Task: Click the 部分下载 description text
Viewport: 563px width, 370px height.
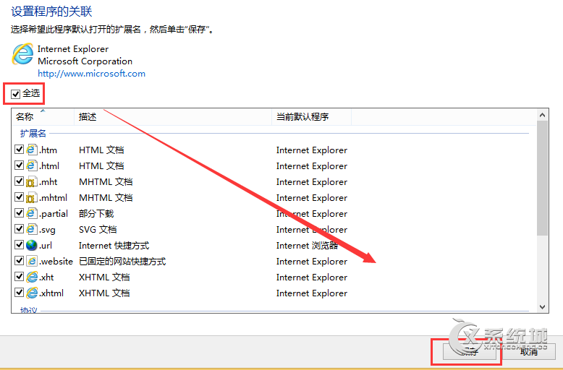Action: (96, 214)
